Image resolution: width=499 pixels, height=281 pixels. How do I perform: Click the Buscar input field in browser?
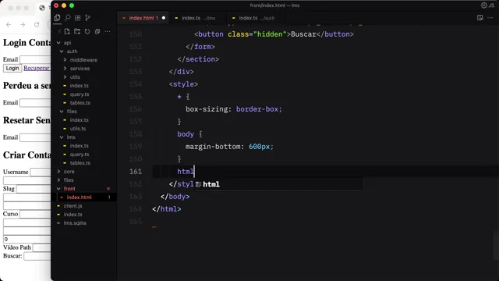tap(37, 256)
